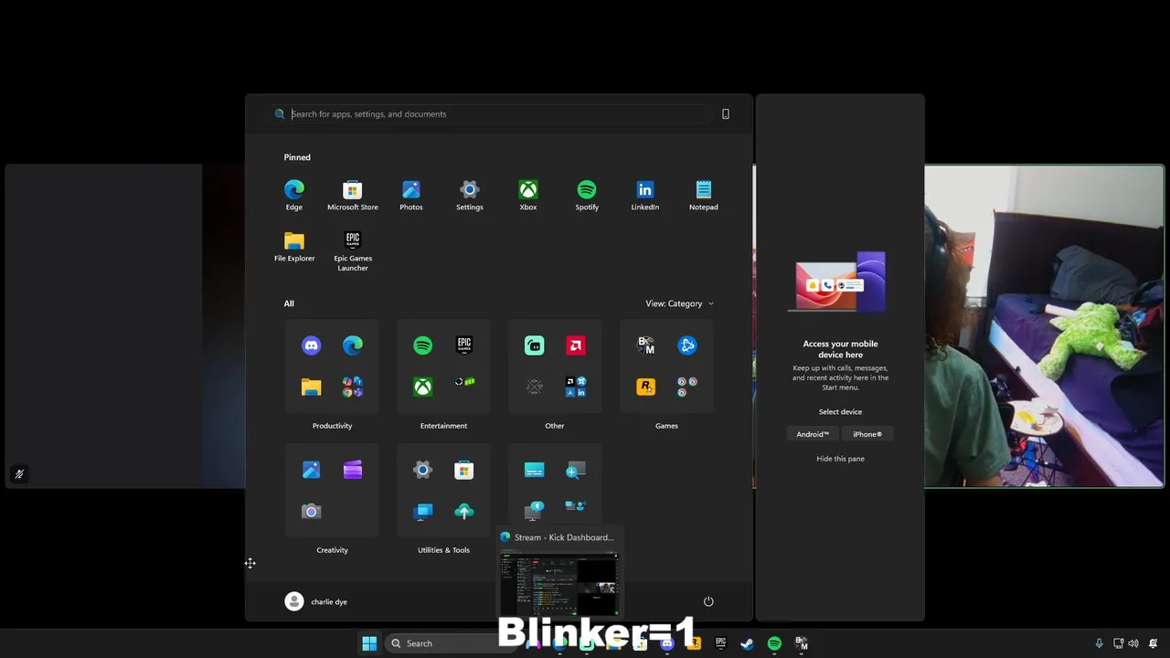Open Steam from the taskbar

click(x=747, y=643)
